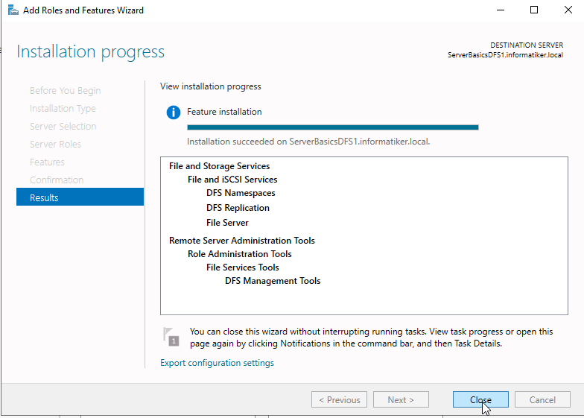Screen dimensions: 584x418
Task: Click File and iSCSI Services entry
Action: [232, 180]
